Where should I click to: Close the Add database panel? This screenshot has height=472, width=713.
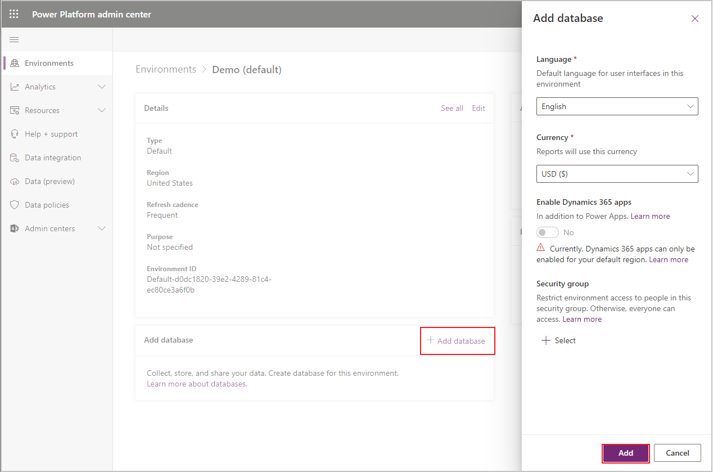tap(694, 19)
